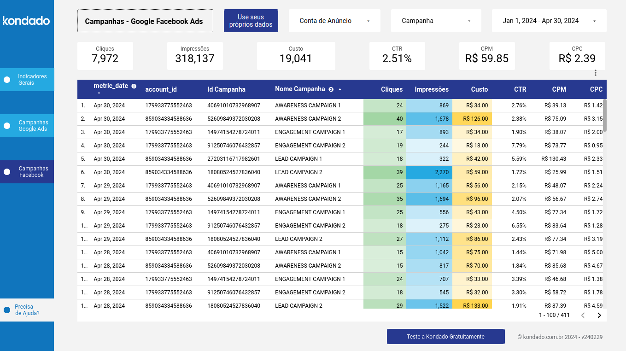Open the Jan 1 - Apr 30 date range picker
The height and width of the screenshot is (351, 626).
click(x=549, y=20)
